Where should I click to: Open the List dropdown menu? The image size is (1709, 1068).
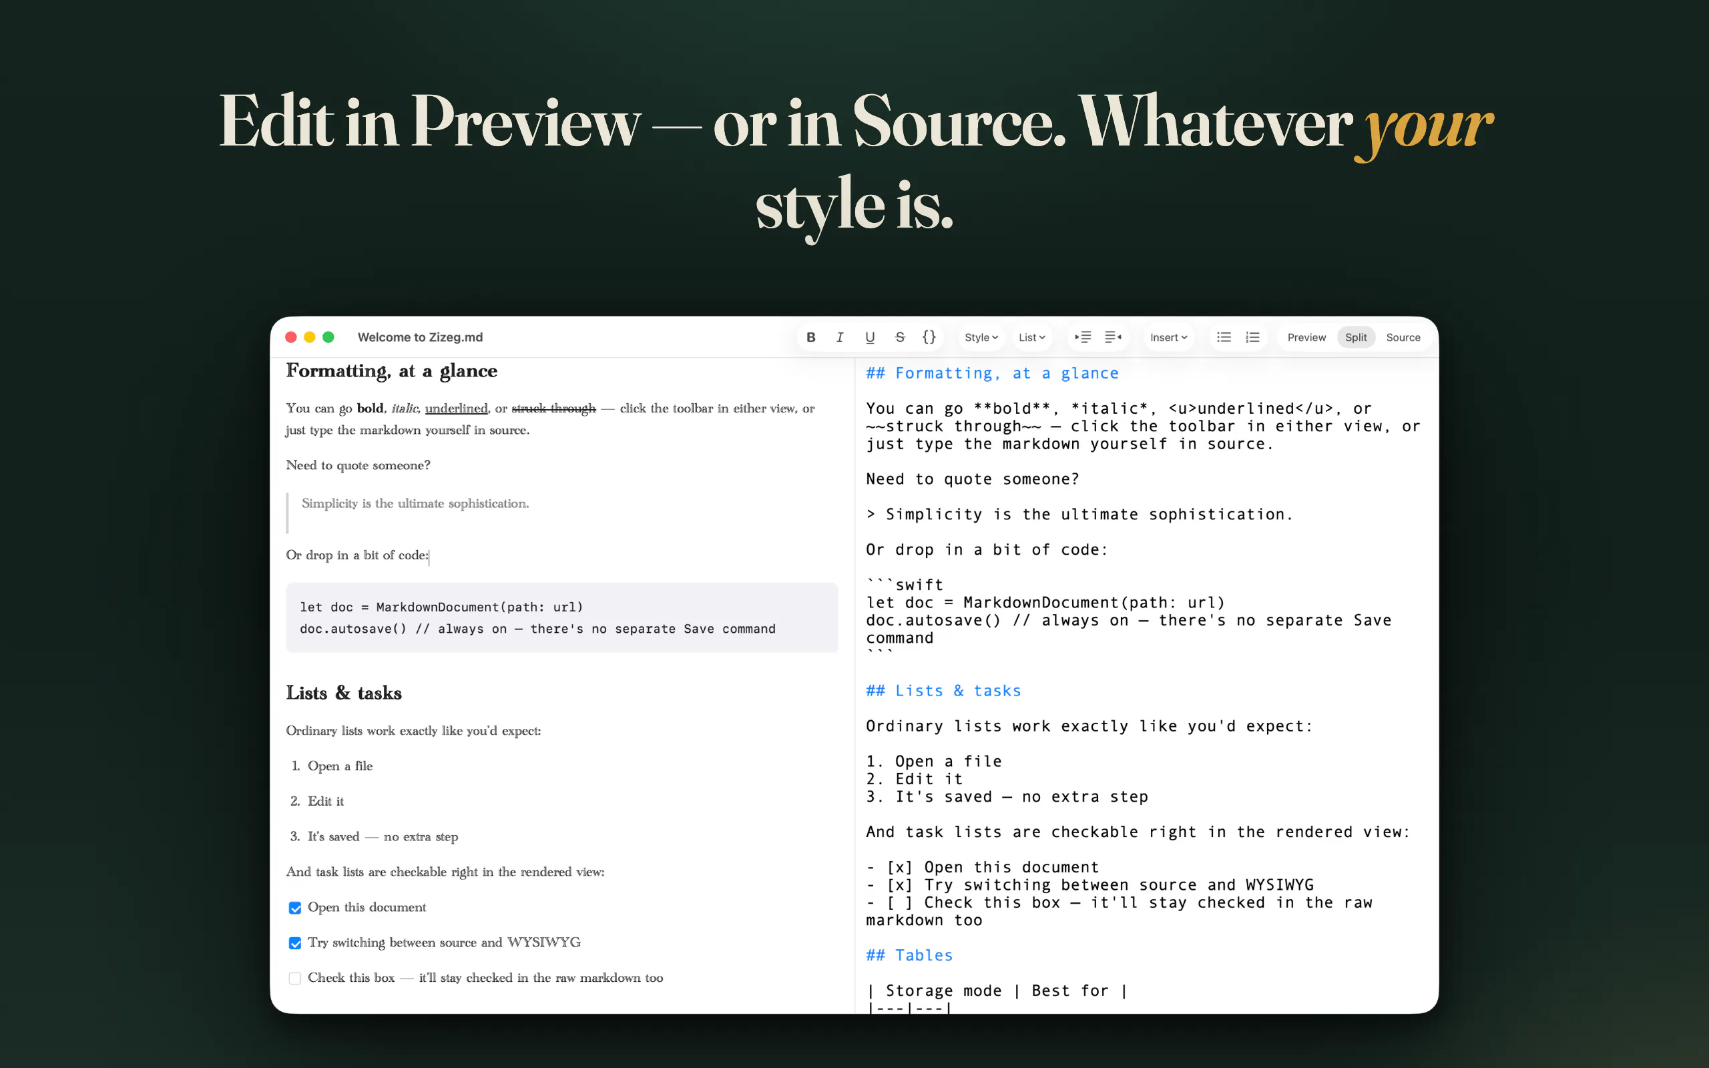1032,338
